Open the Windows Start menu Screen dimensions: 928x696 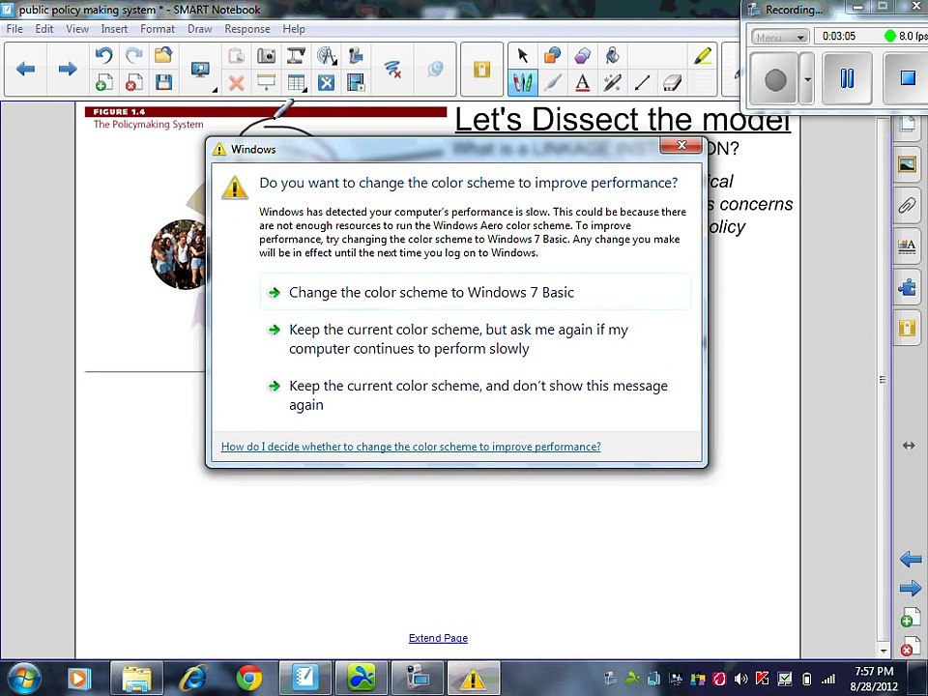(24, 678)
